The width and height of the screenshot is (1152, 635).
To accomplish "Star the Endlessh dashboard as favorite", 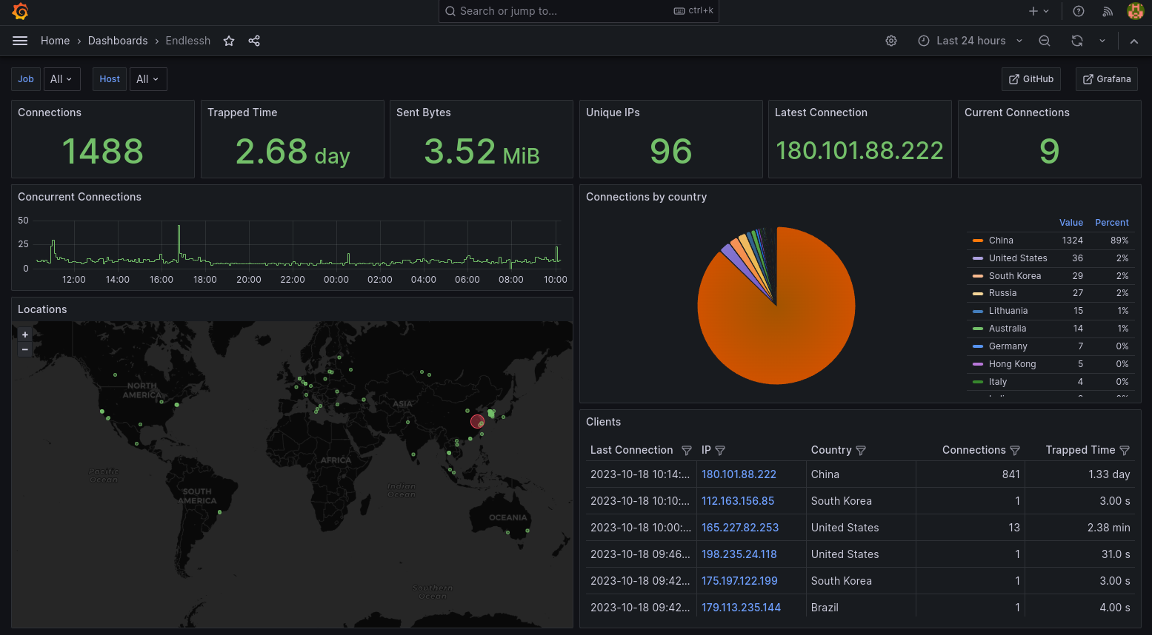I will [x=229, y=41].
